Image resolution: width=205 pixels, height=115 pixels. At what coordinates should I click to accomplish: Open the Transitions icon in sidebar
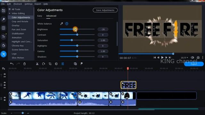(4, 28)
